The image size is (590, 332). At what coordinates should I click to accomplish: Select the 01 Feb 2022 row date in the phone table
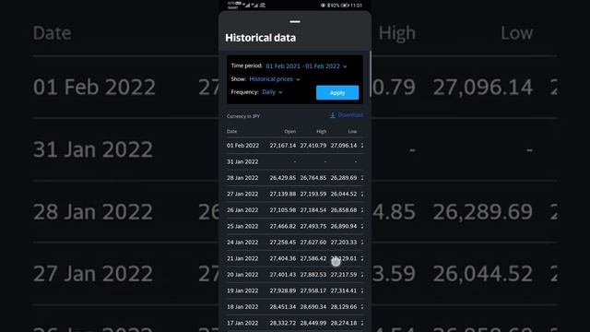[242, 146]
